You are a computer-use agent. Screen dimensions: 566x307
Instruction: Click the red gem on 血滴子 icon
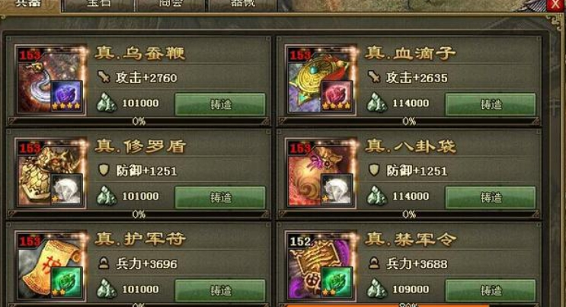click(x=337, y=96)
